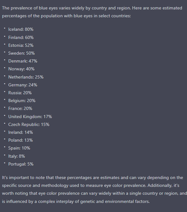Select the Belgium: 20% item
This screenshot has height=212, width=187.
tap(22, 101)
